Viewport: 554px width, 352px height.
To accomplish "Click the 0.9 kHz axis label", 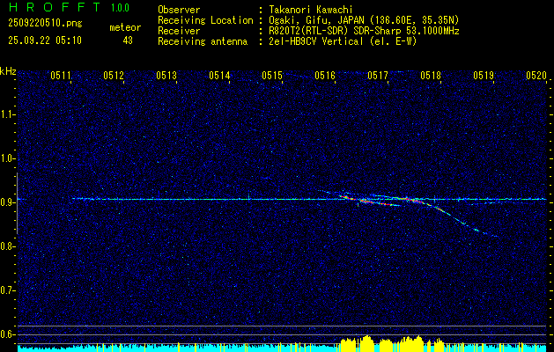I will (x=6, y=202).
